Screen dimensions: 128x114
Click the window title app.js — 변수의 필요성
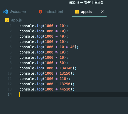[x=86, y=2]
